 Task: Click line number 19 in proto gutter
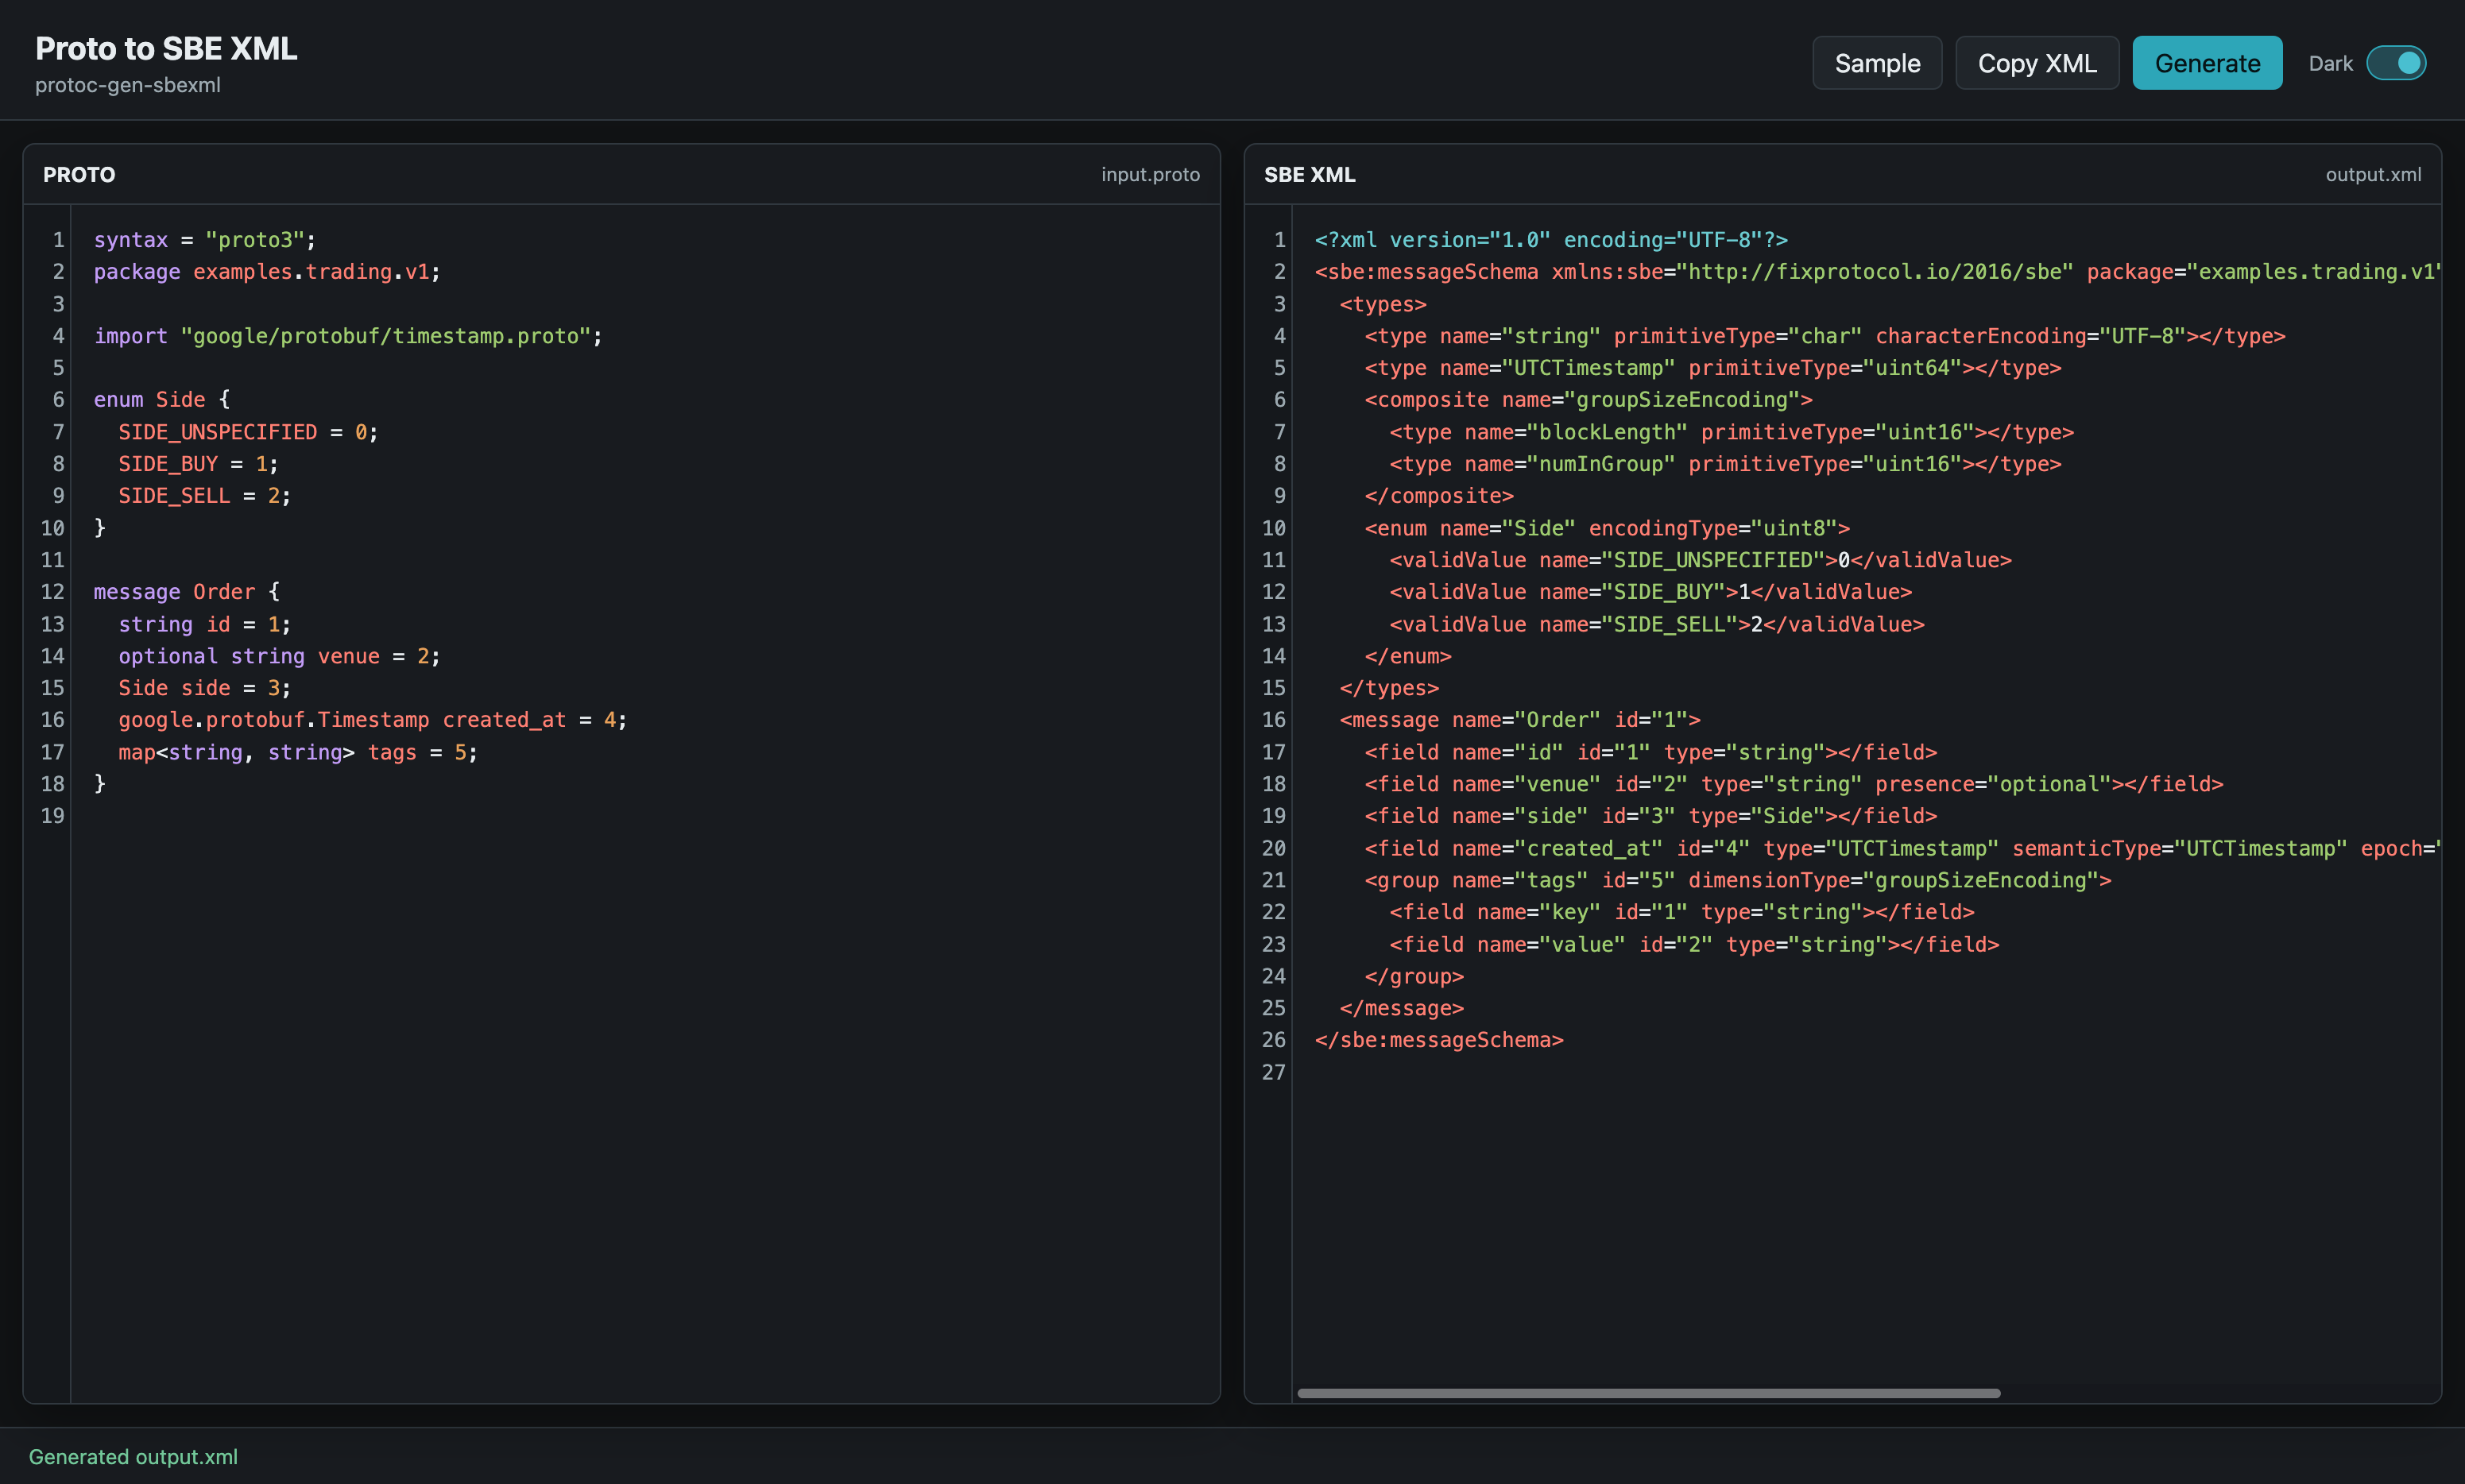click(x=52, y=816)
